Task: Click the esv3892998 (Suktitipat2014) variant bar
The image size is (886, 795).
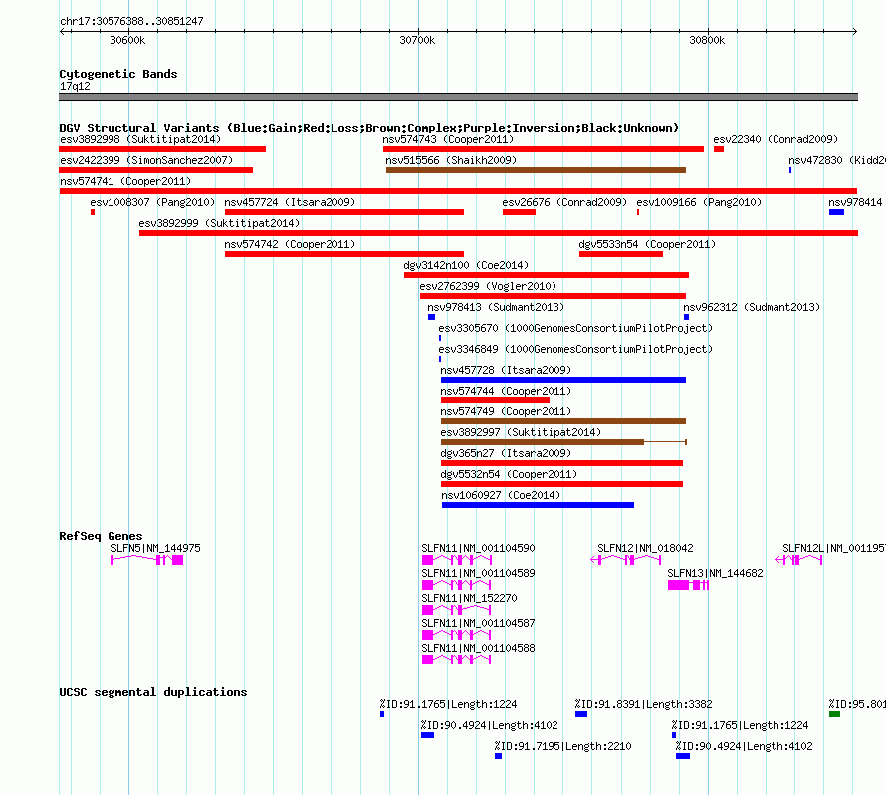Action: click(162, 149)
